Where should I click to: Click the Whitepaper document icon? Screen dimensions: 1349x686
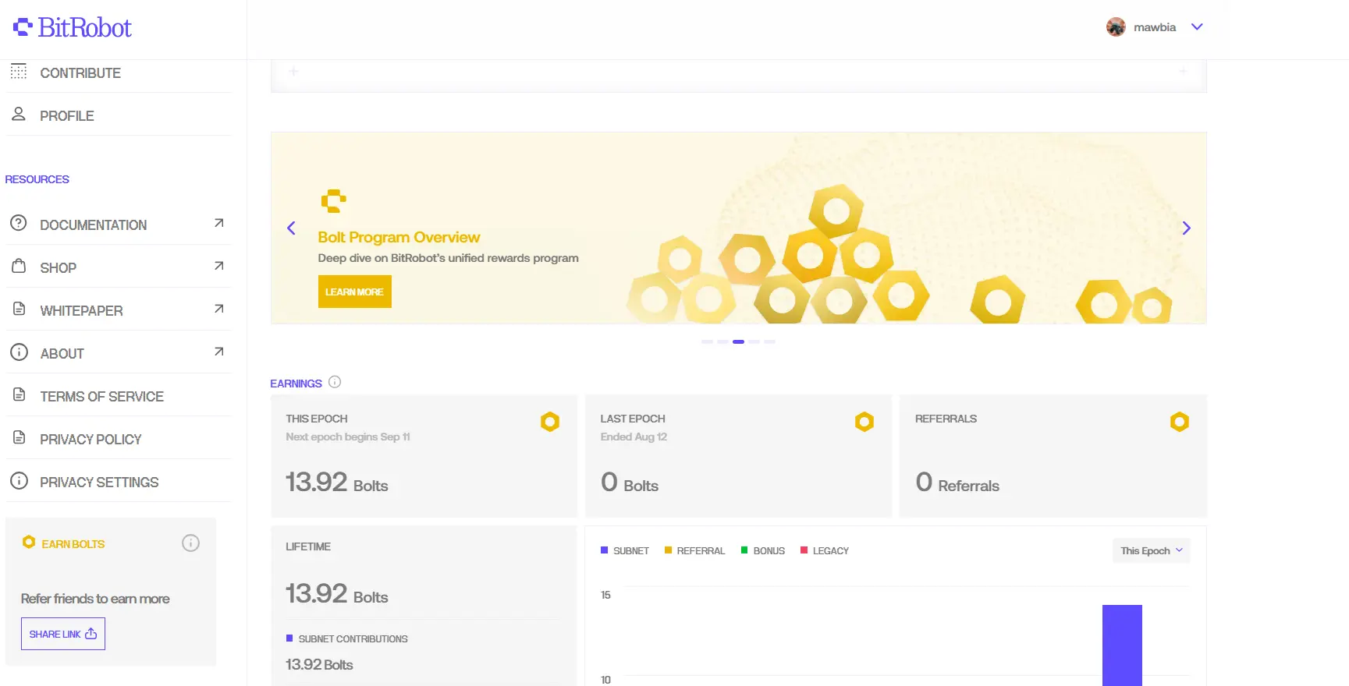pyautogui.click(x=19, y=309)
